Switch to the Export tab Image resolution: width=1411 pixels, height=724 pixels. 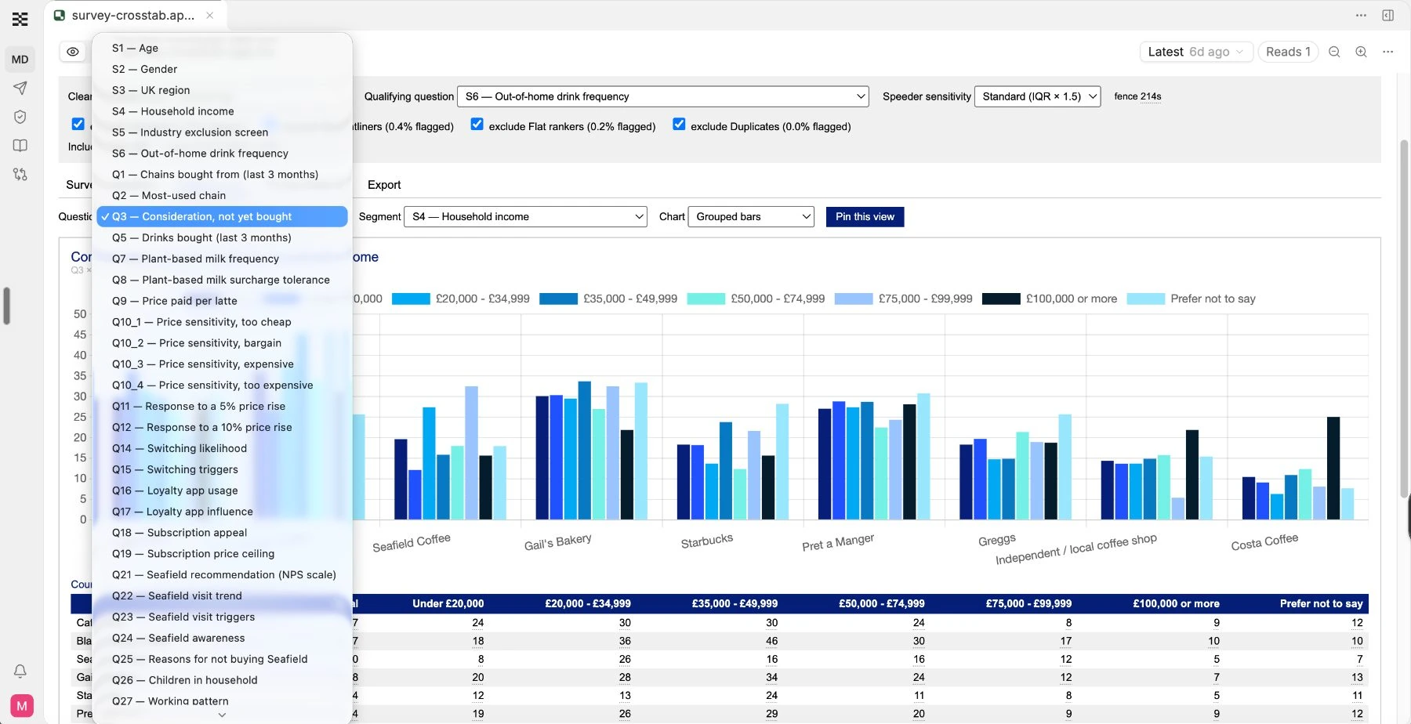(384, 185)
